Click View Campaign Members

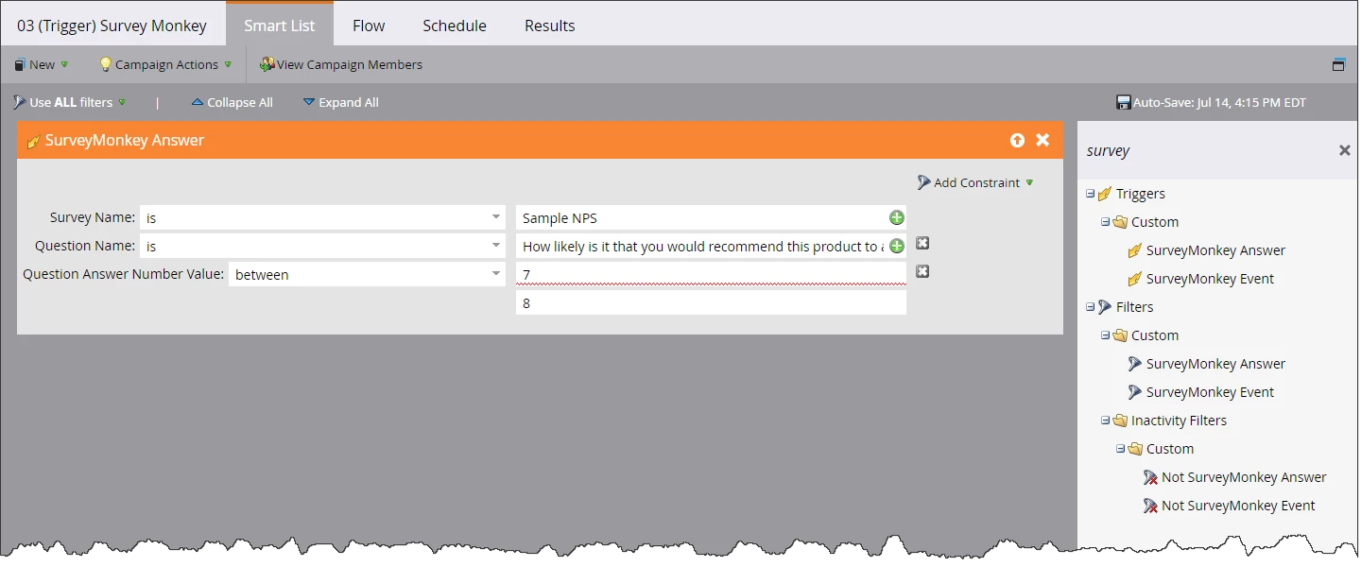pos(340,64)
